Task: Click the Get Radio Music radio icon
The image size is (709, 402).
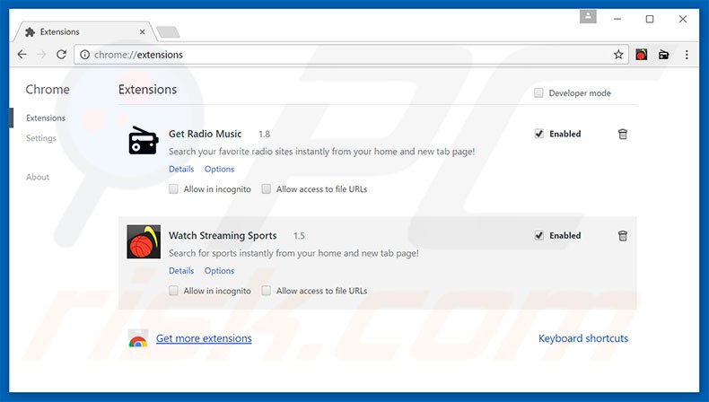Action: tap(144, 141)
